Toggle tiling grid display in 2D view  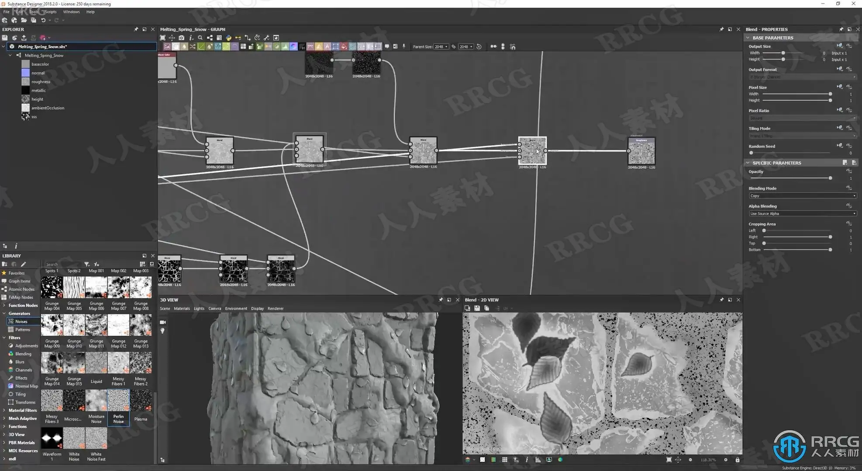(504, 460)
